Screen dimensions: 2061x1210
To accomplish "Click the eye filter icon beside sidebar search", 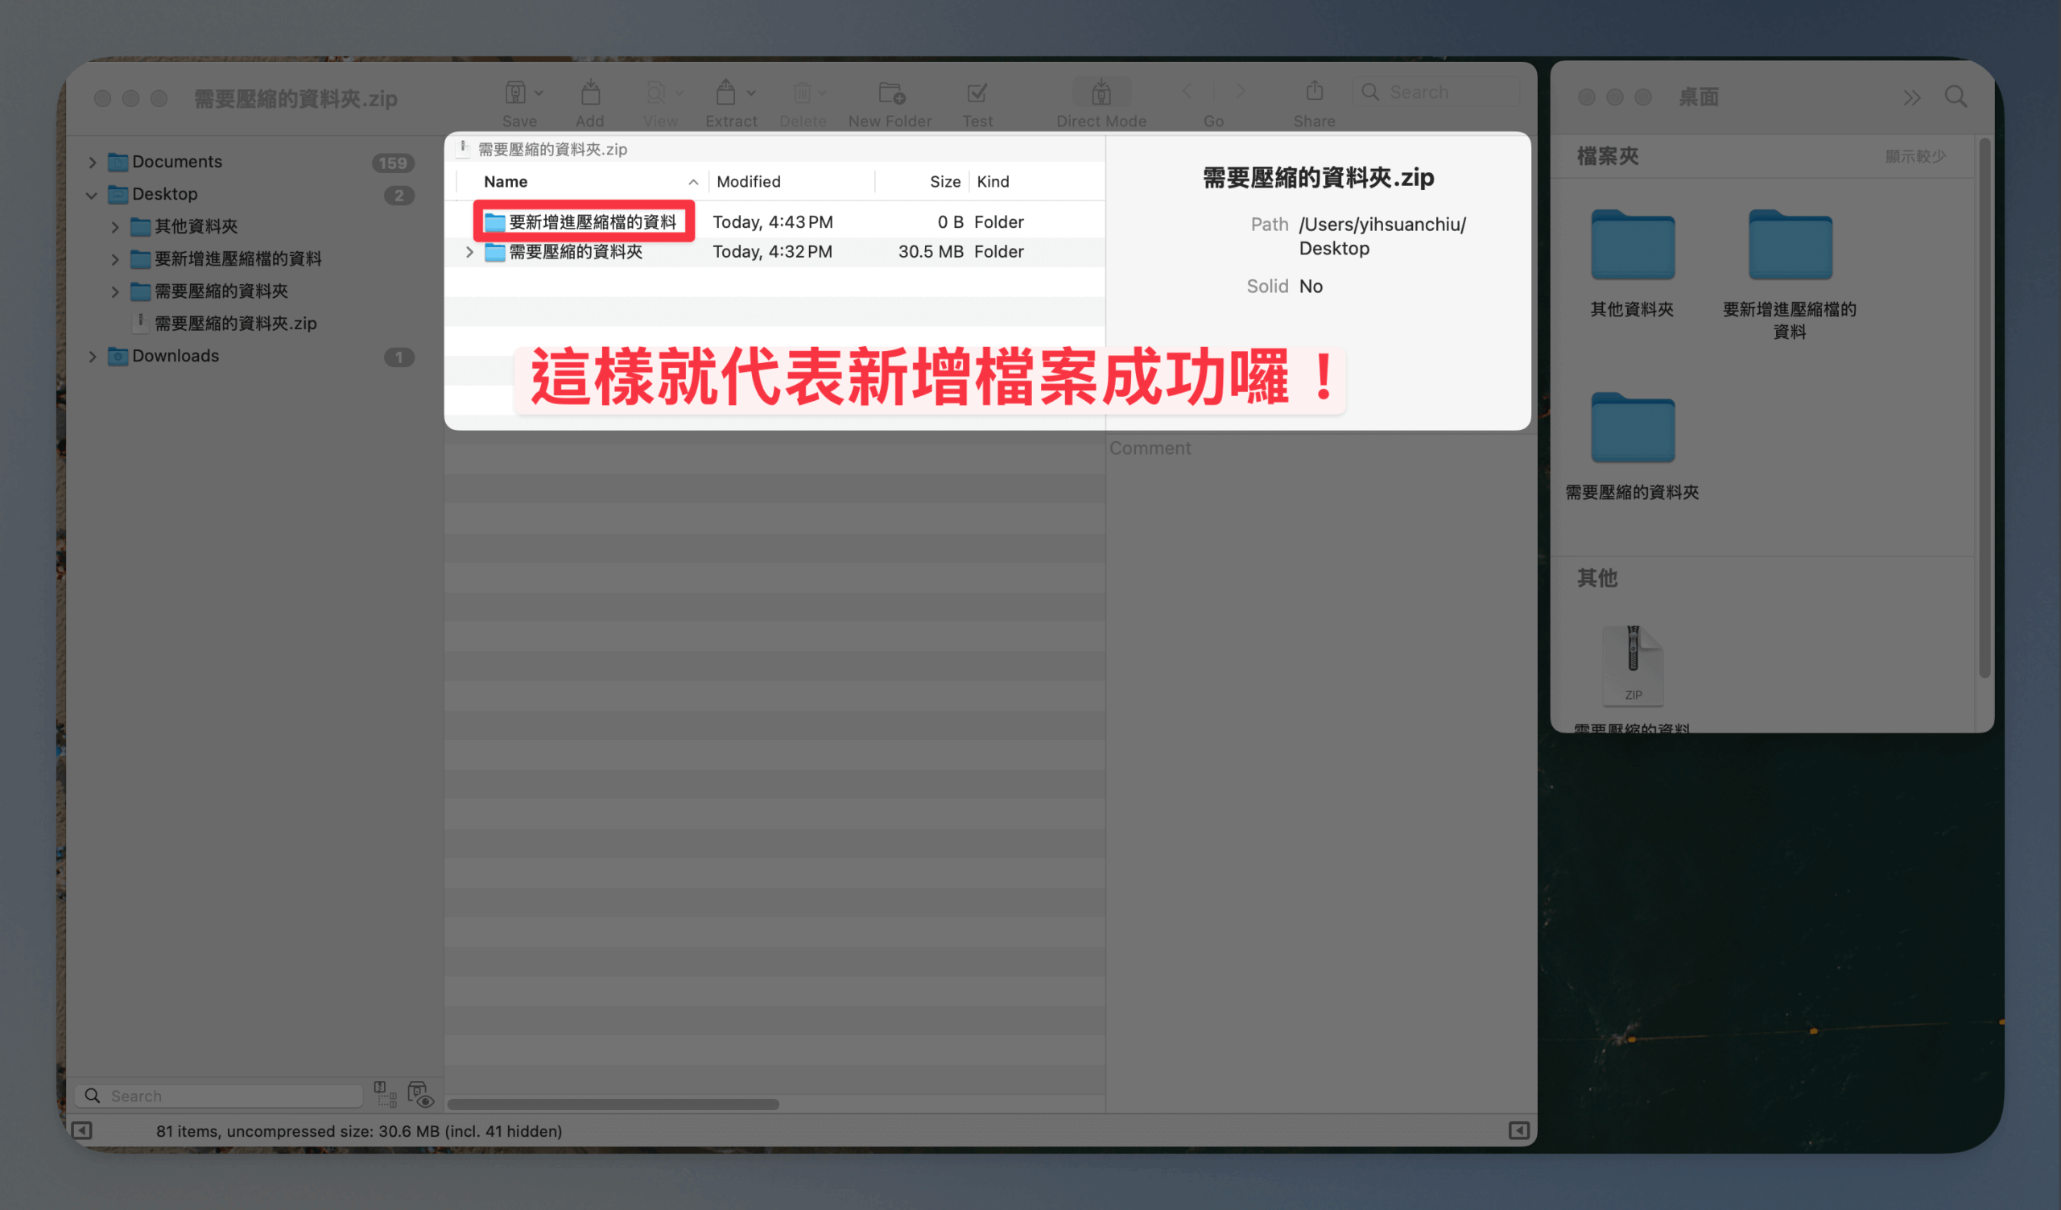I will point(420,1095).
